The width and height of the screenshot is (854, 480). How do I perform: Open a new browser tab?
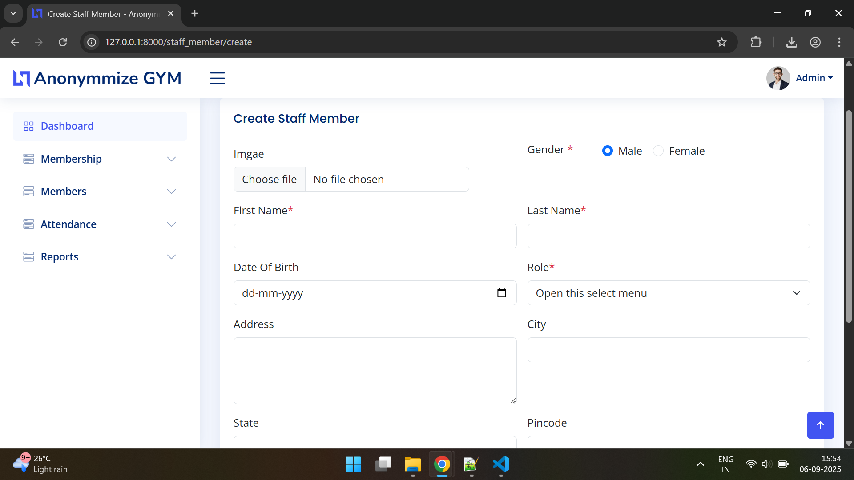click(x=195, y=14)
